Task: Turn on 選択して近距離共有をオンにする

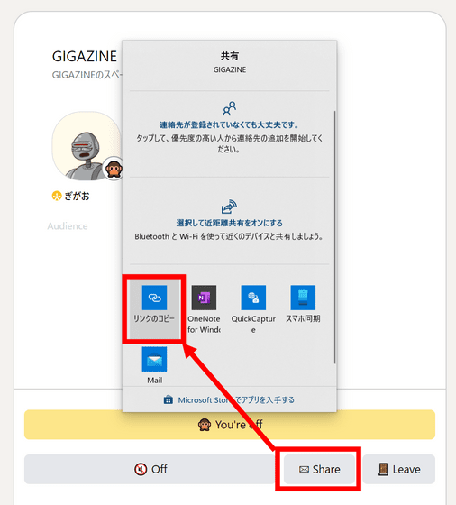Action: tap(230, 223)
